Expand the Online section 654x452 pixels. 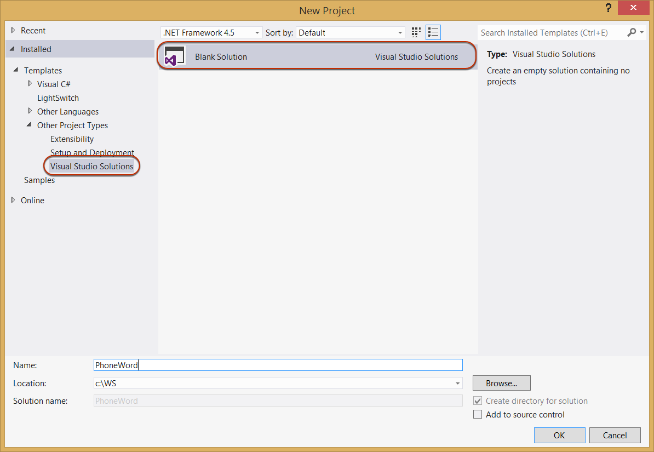14,200
